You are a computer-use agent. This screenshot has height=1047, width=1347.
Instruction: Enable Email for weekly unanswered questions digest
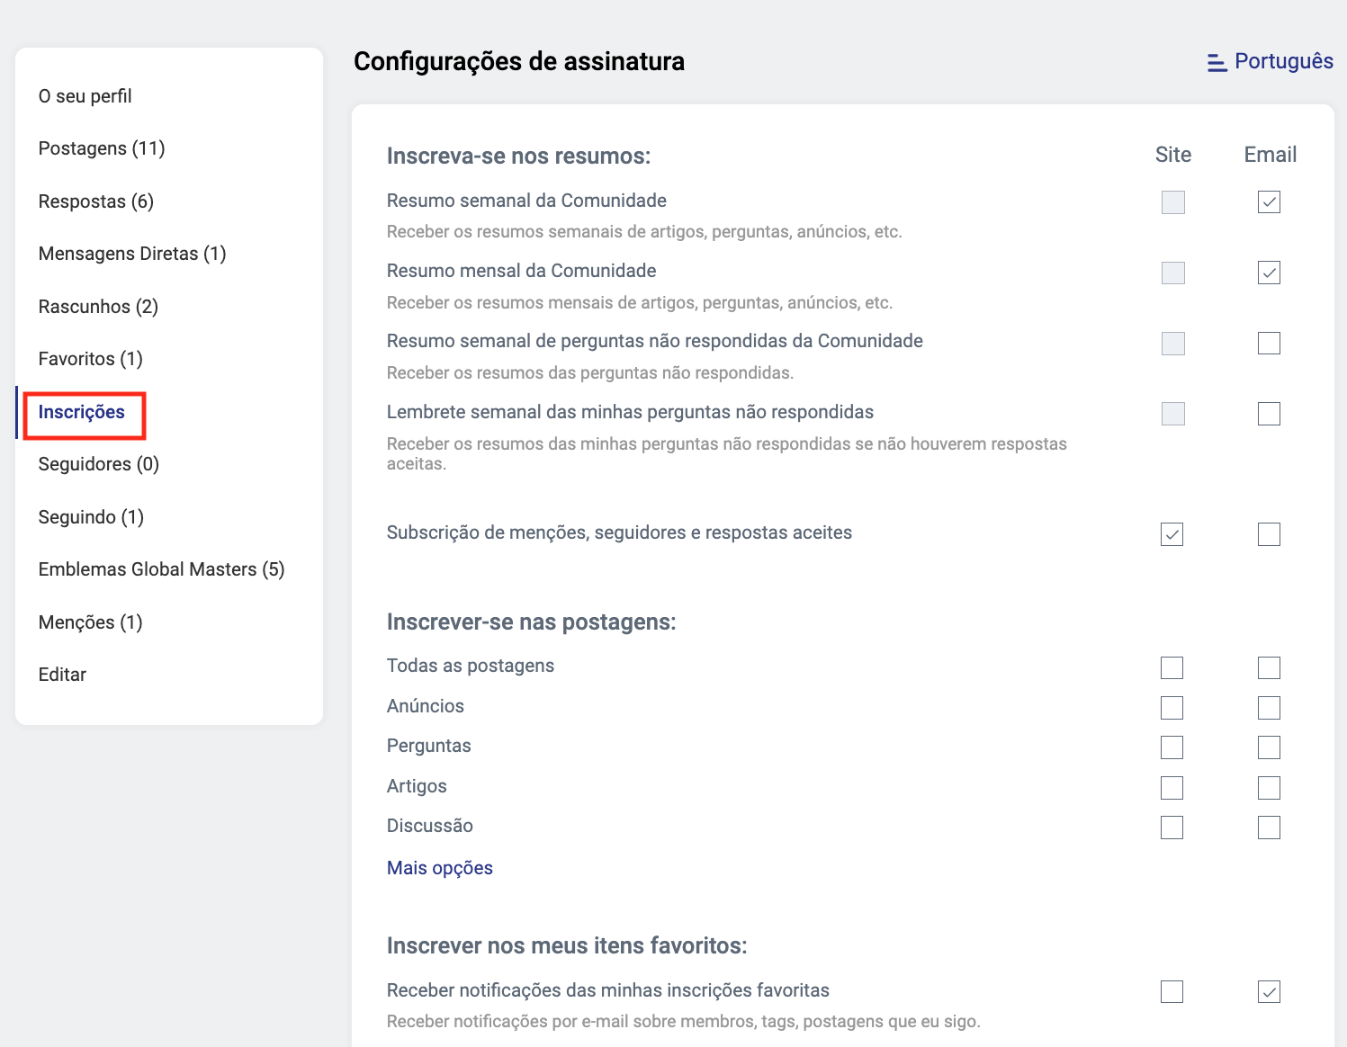tap(1269, 344)
